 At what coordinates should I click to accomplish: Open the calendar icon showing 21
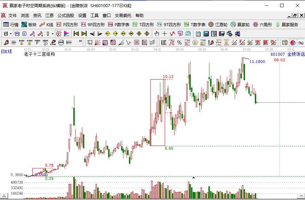click(x=198, y=34)
